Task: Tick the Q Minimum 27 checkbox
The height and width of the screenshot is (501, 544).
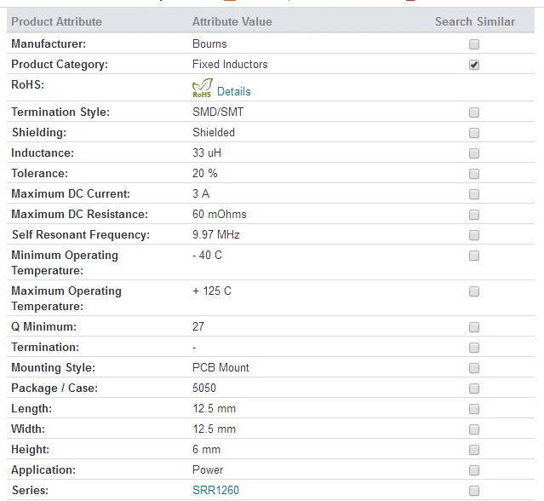Action: tap(474, 327)
